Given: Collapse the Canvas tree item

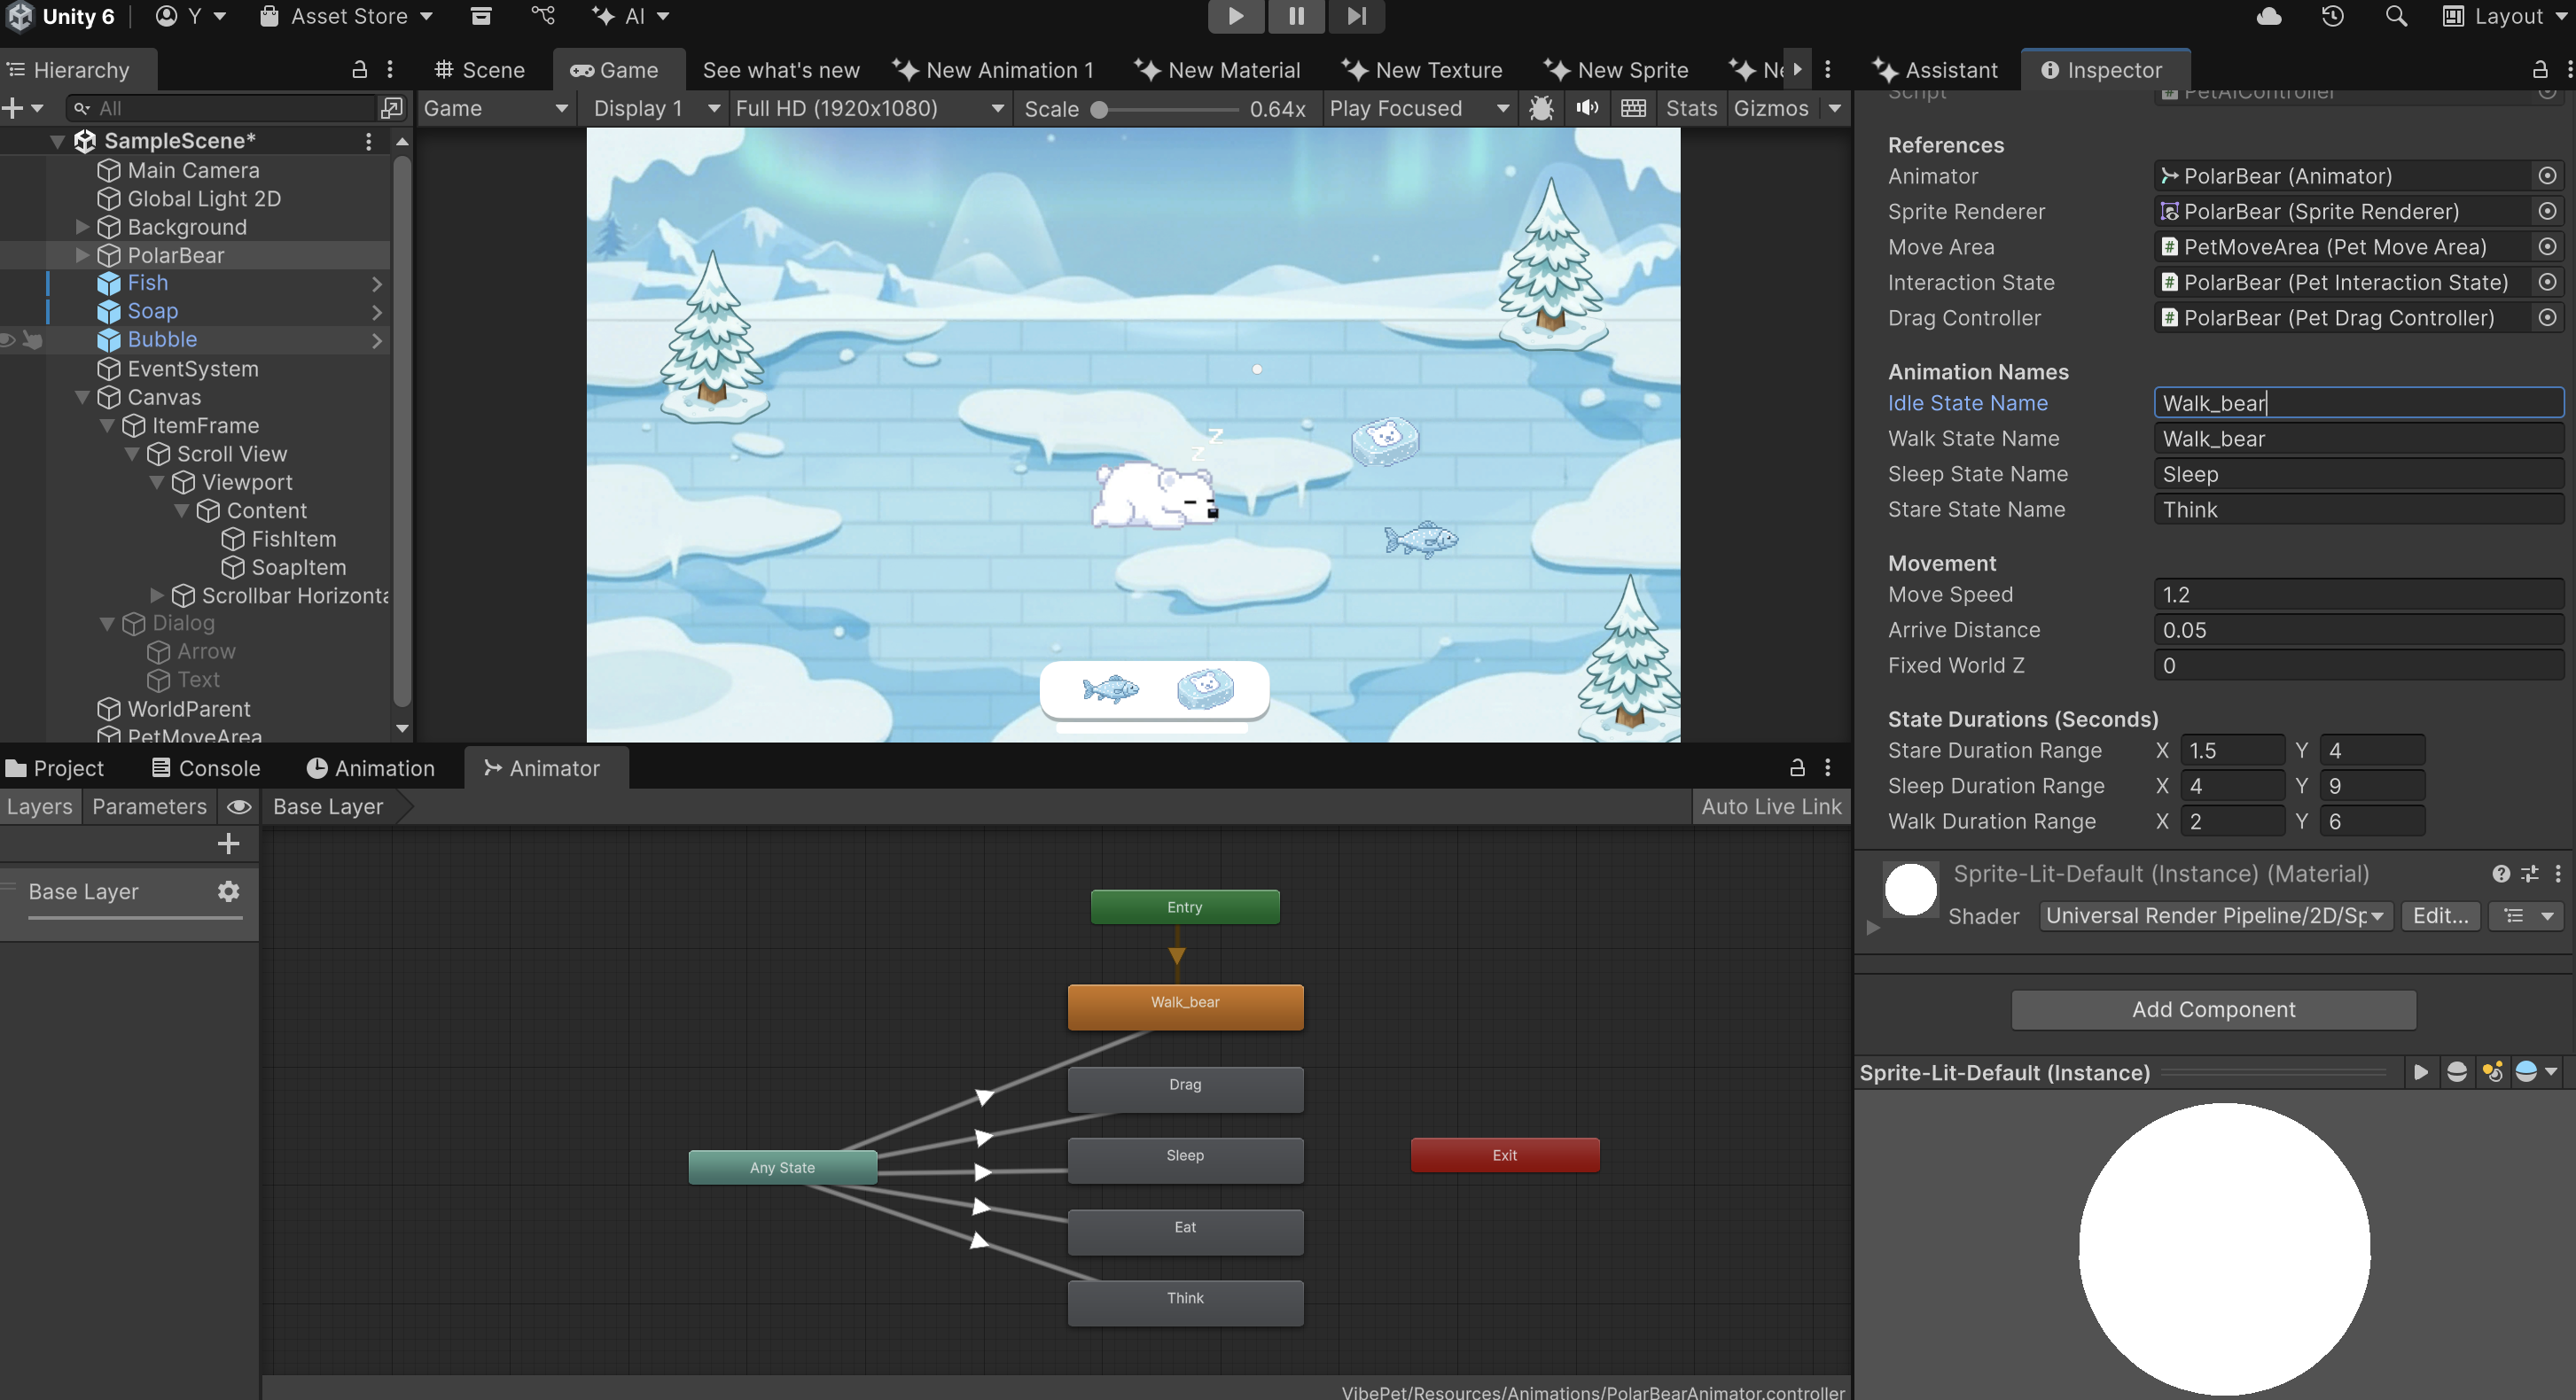Looking at the screenshot, I should coord(83,398).
